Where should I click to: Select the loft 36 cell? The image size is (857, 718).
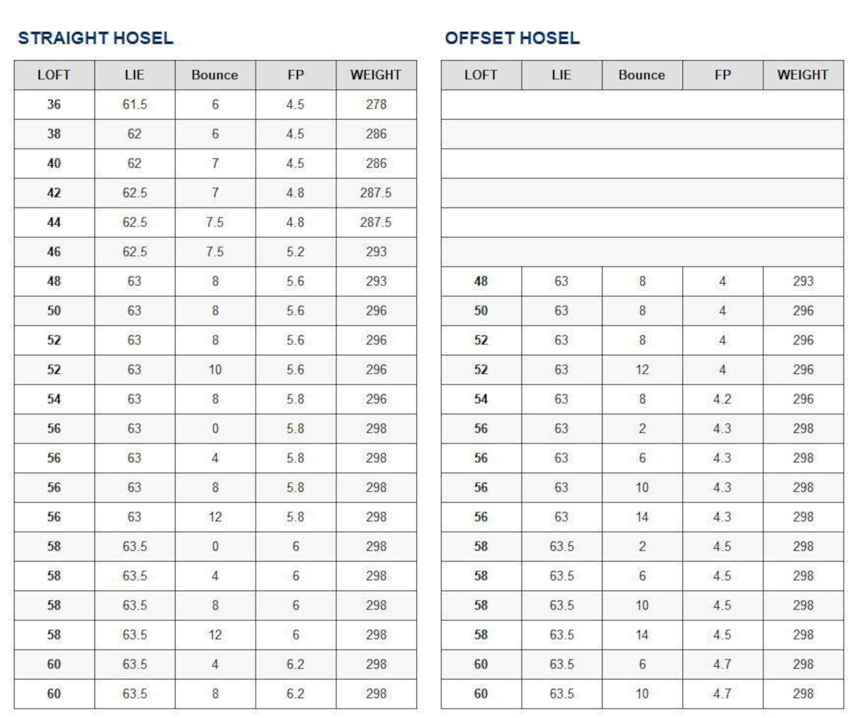coord(54,104)
